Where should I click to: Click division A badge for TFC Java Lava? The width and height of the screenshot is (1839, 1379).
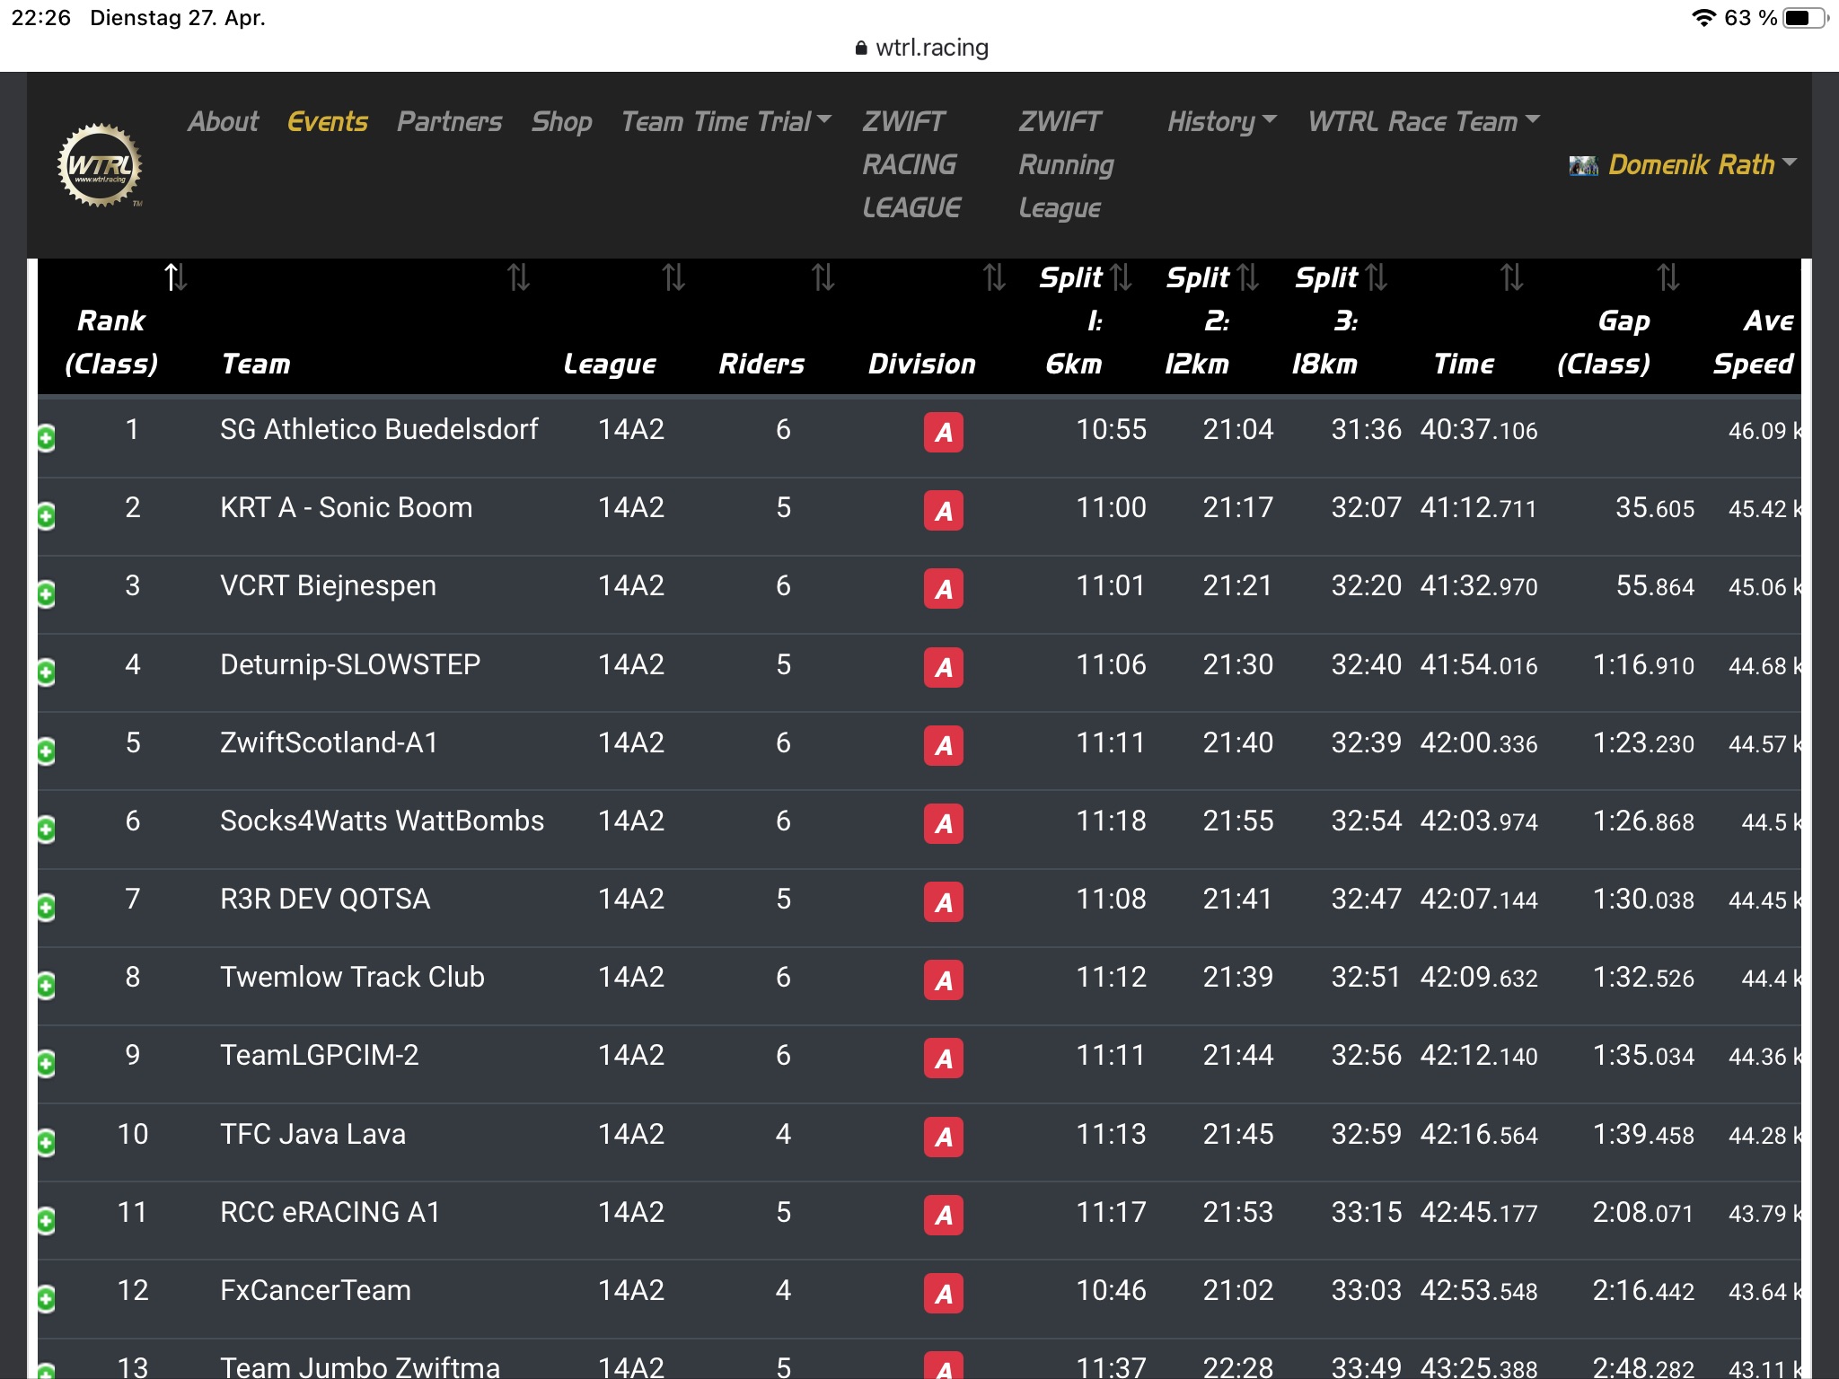(943, 1137)
